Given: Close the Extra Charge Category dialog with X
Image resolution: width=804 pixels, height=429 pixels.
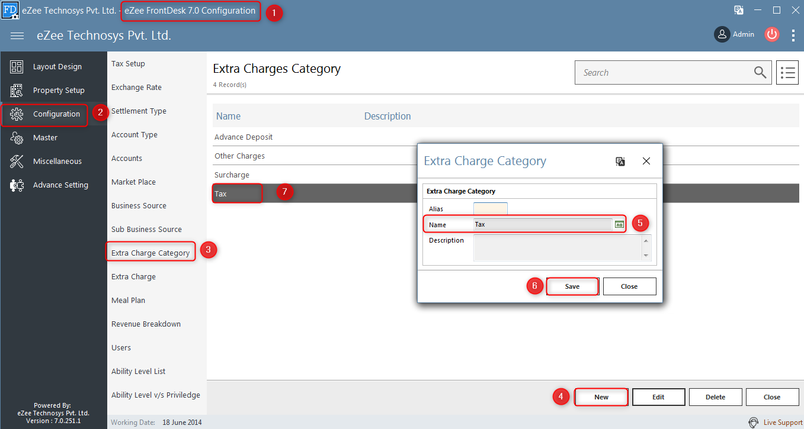Looking at the screenshot, I should (646, 161).
